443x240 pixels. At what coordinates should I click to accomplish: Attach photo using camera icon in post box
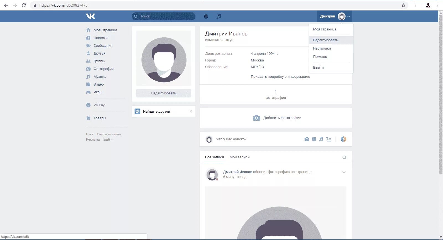(307, 139)
